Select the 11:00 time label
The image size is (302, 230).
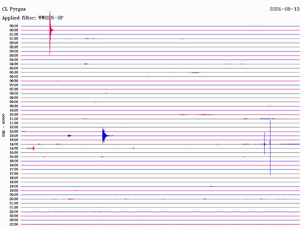(14, 119)
